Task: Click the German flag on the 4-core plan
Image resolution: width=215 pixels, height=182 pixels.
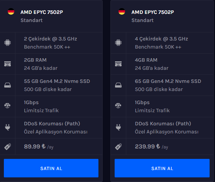Action: [122, 11]
